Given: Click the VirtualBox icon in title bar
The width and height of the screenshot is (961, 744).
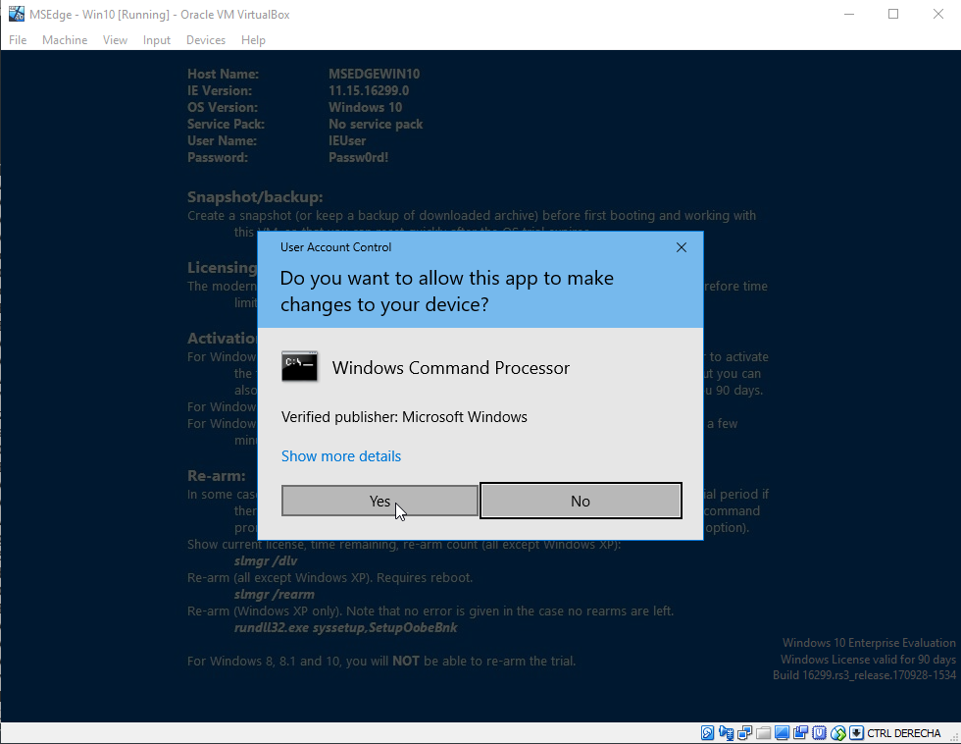Looking at the screenshot, I should click(x=16, y=14).
